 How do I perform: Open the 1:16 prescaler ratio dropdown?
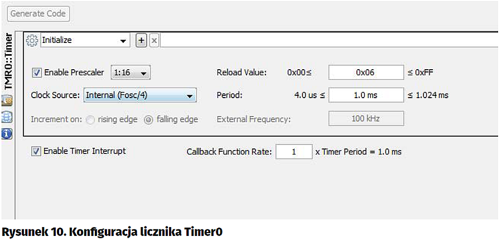click(x=132, y=73)
